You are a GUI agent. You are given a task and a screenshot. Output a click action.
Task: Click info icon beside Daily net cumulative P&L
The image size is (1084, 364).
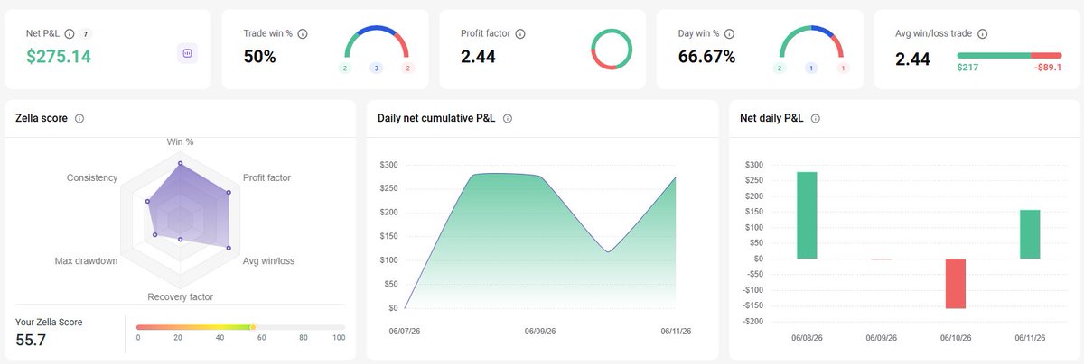pos(508,118)
